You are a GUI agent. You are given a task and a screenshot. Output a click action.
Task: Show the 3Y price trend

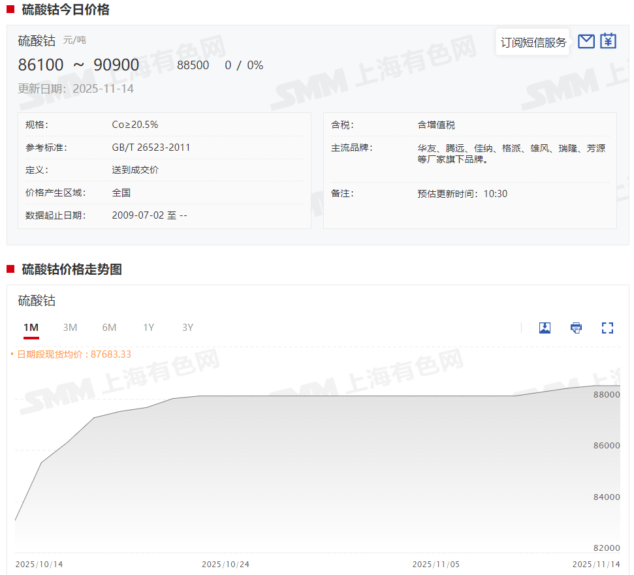pyautogui.click(x=188, y=328)
